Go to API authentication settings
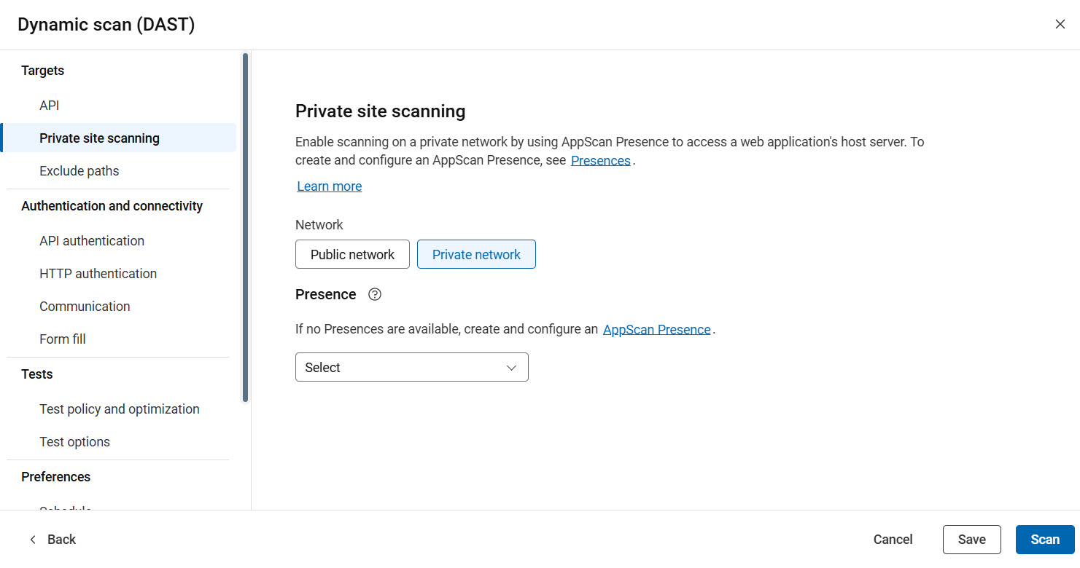Screen dimensions: 1080x568 [x=91, y=240]
